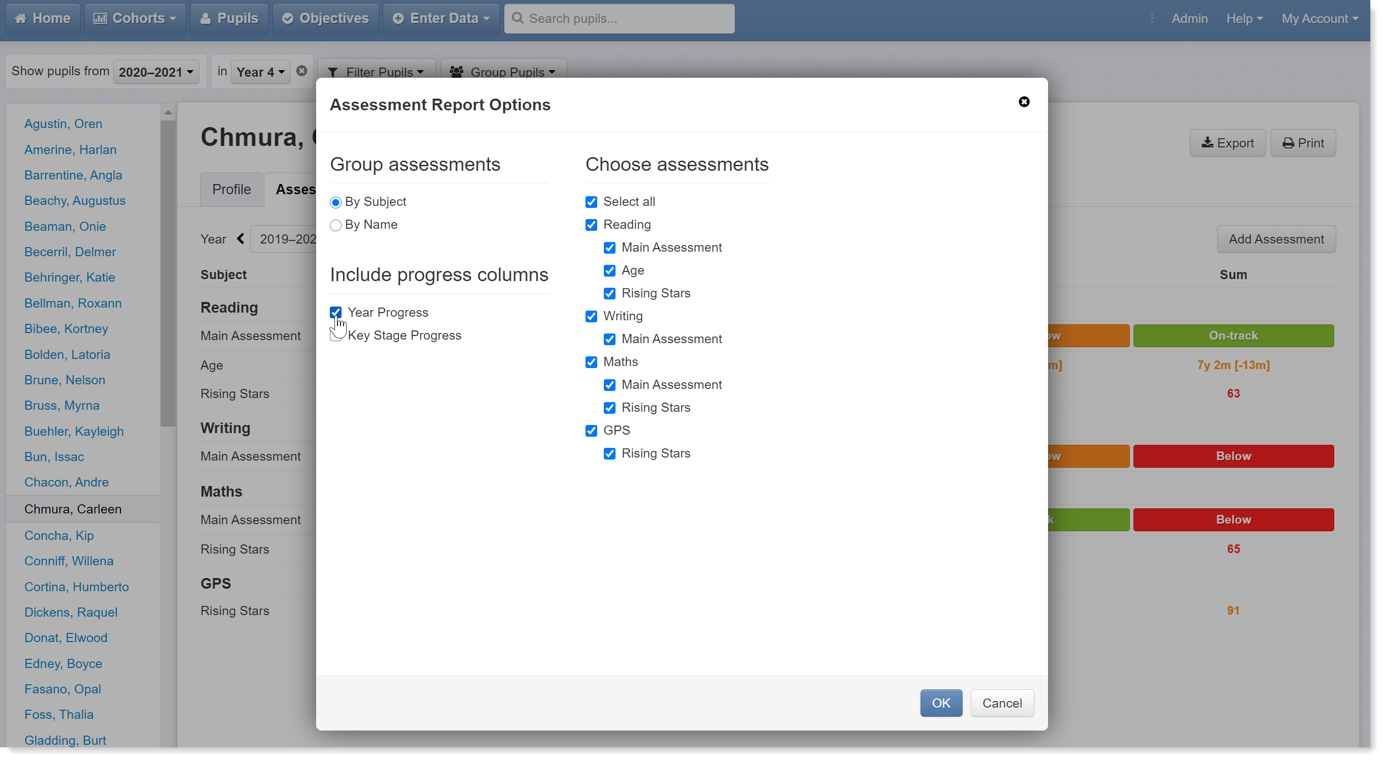Click the Group Pupils people icon
Viewport: 1383px width, 760px height.
coord(456,72)
